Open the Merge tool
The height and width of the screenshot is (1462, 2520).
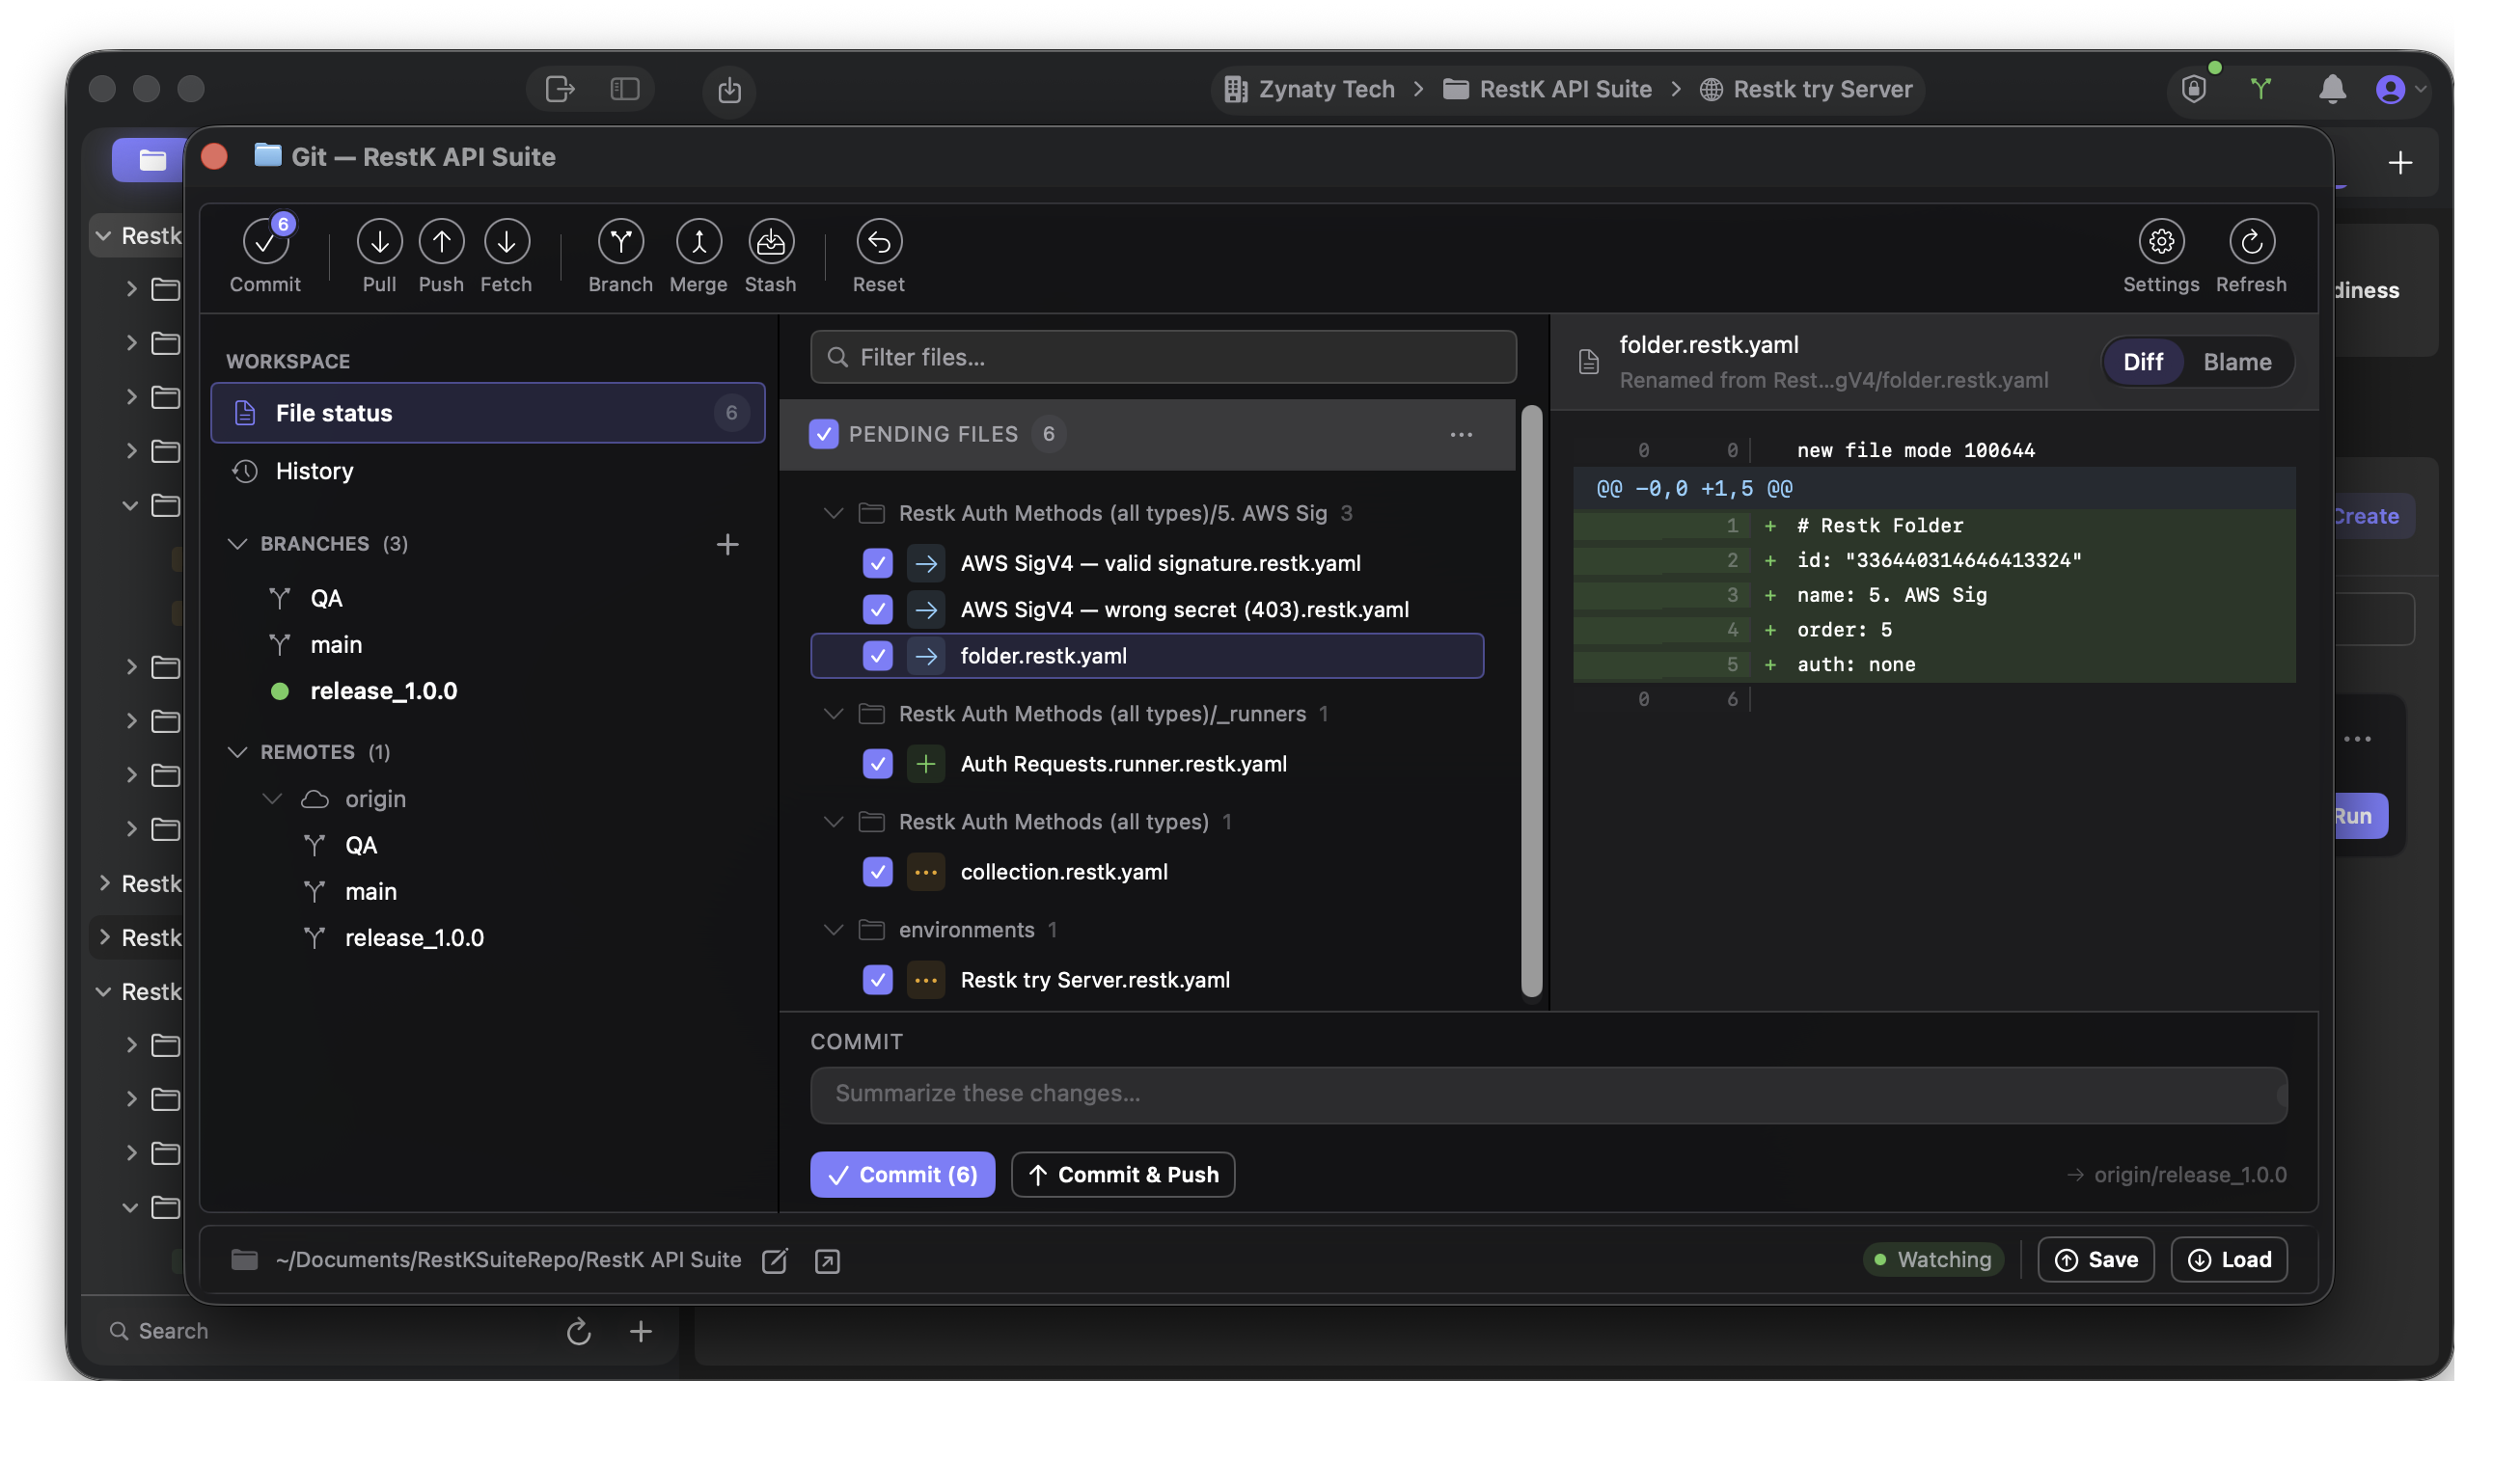[698, 257]
